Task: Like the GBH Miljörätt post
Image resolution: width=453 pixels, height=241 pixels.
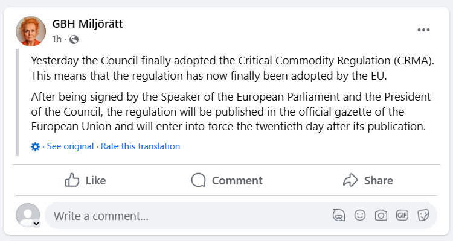Action: click(x=85, y=180)
